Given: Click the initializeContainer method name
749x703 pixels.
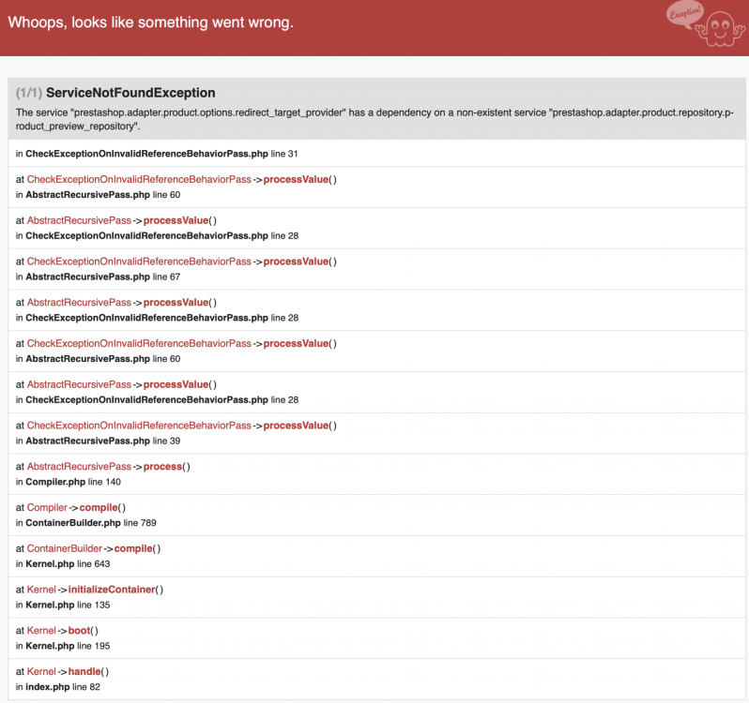Looking at the screenshot, I should tap(112, 590).
